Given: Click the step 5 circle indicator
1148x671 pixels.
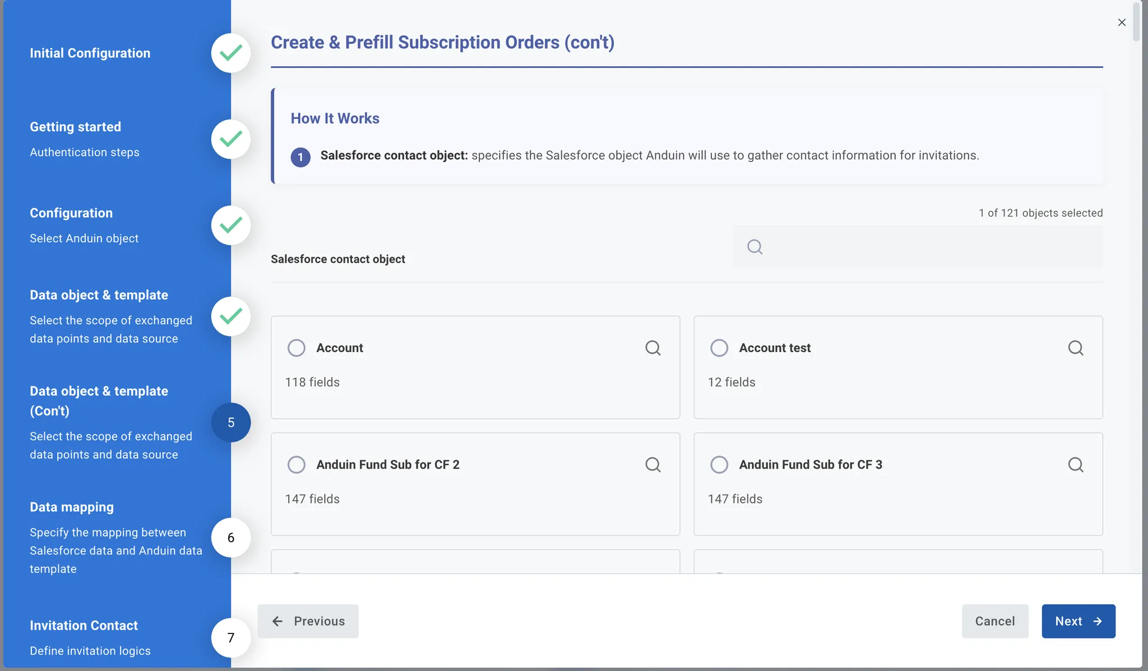Looking at the screenshot, I should click(x=231, y=423).
